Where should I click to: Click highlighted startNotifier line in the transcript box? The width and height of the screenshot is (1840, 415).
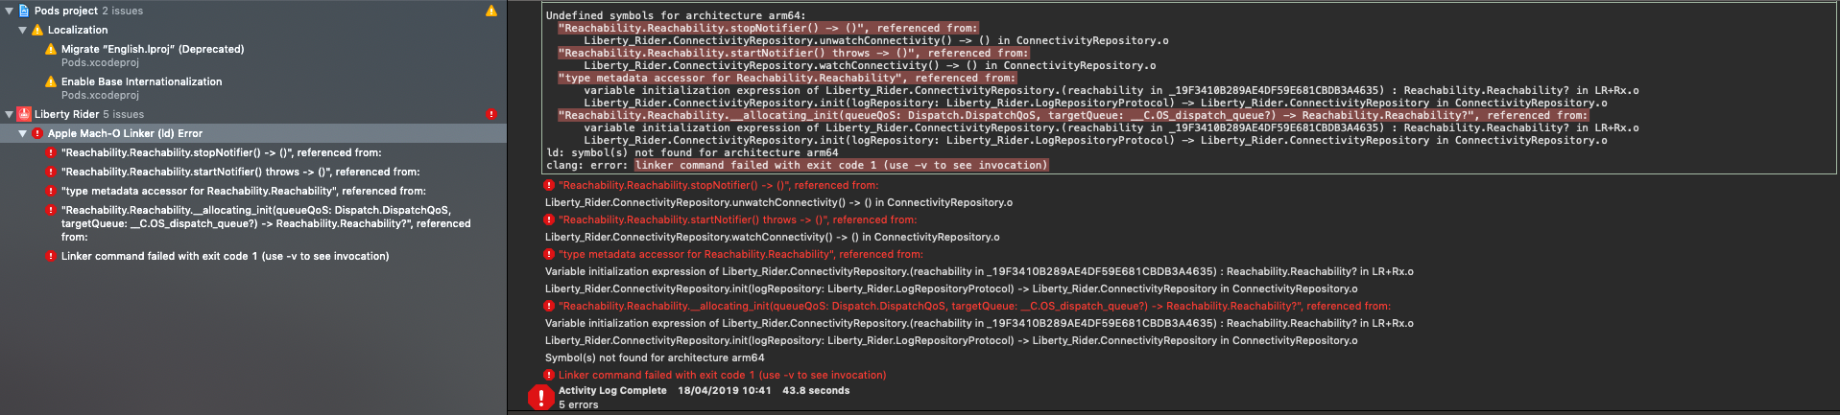[x=793, y=53]
